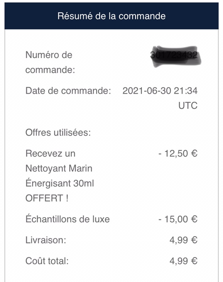Select the Offres utilisées heading
Image resolution: width=223 pixels, height=282 pixels.
(58, 133)
